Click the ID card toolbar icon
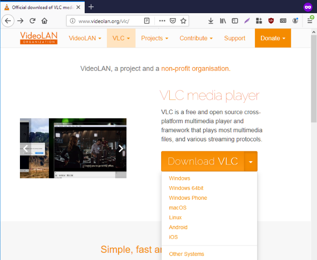 [283, 21]
